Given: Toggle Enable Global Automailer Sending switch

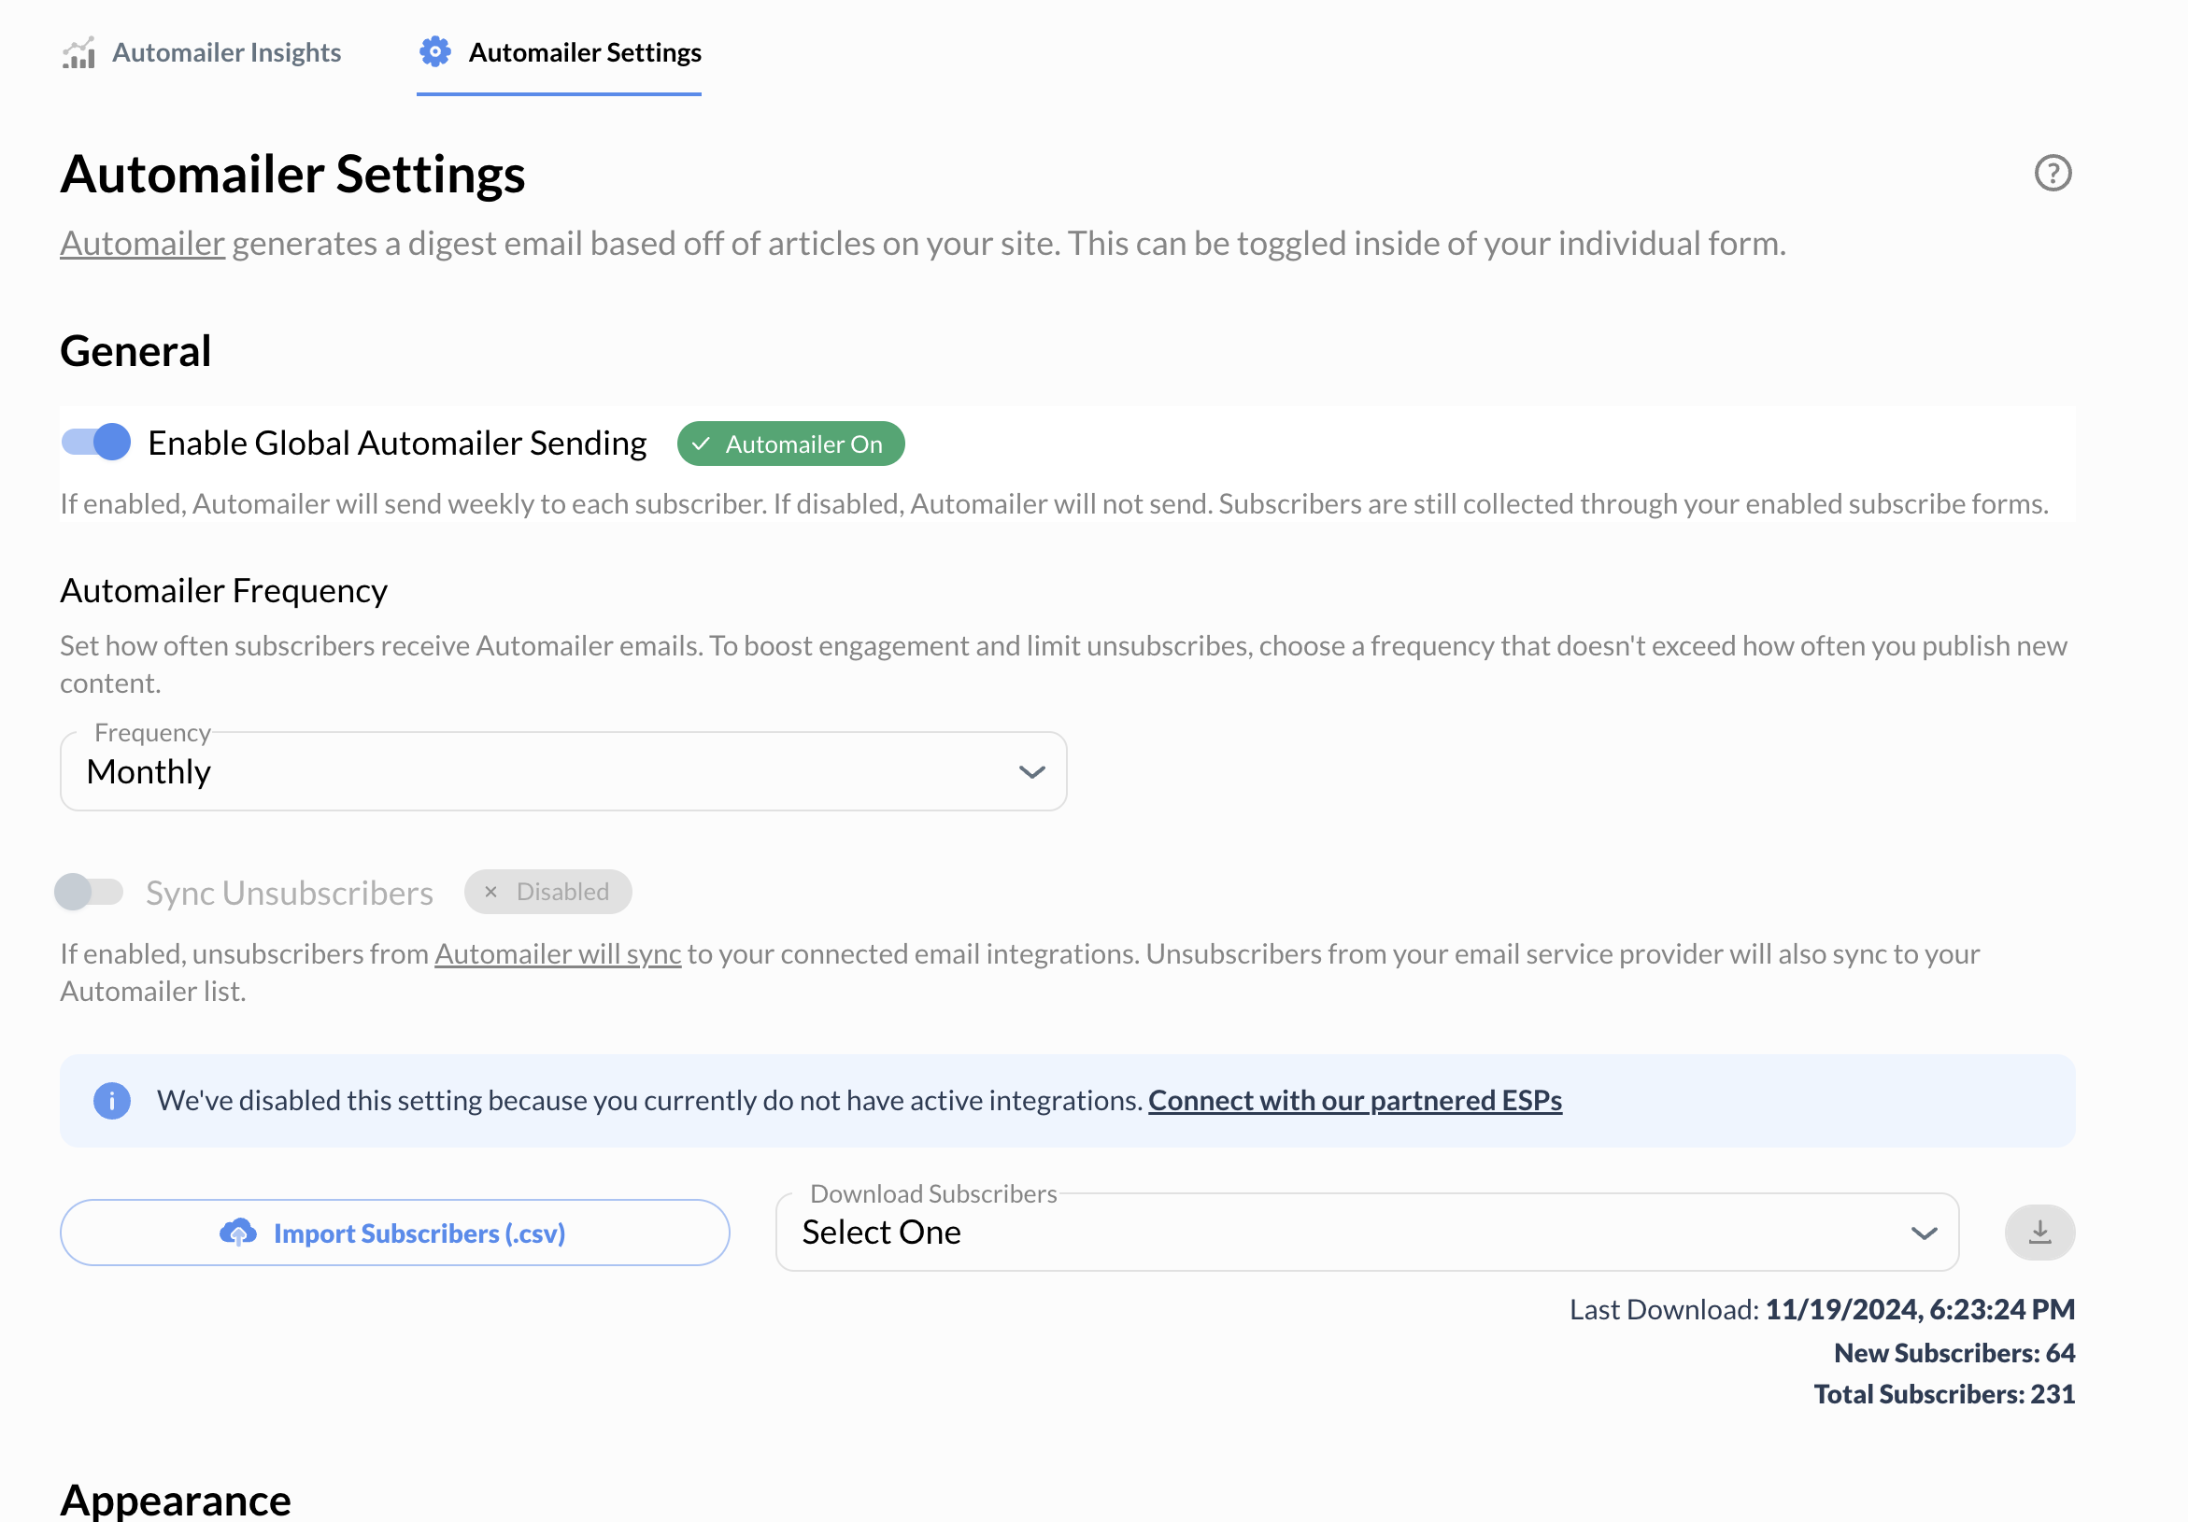Looking at the screenshot, I should [96, 442].
